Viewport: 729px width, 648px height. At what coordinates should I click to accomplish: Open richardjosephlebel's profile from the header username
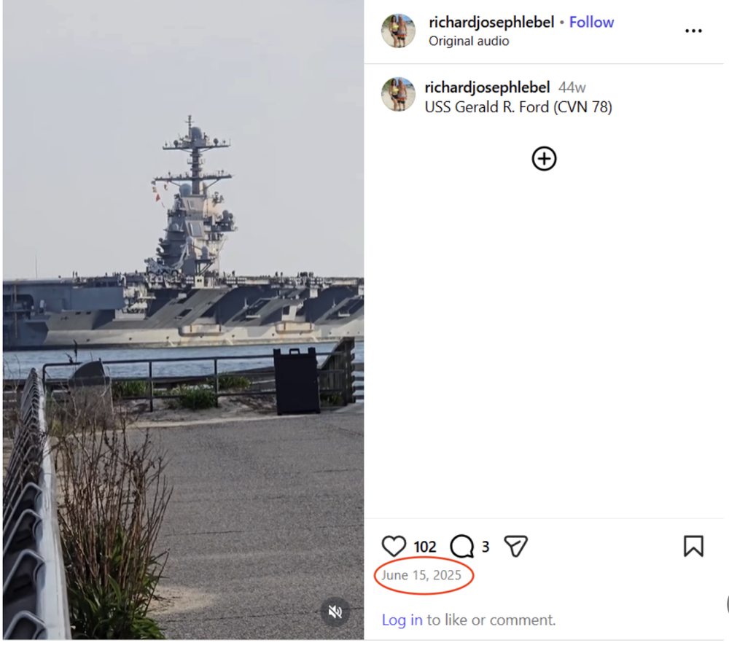pyautogui.click(x=491, y=22)
